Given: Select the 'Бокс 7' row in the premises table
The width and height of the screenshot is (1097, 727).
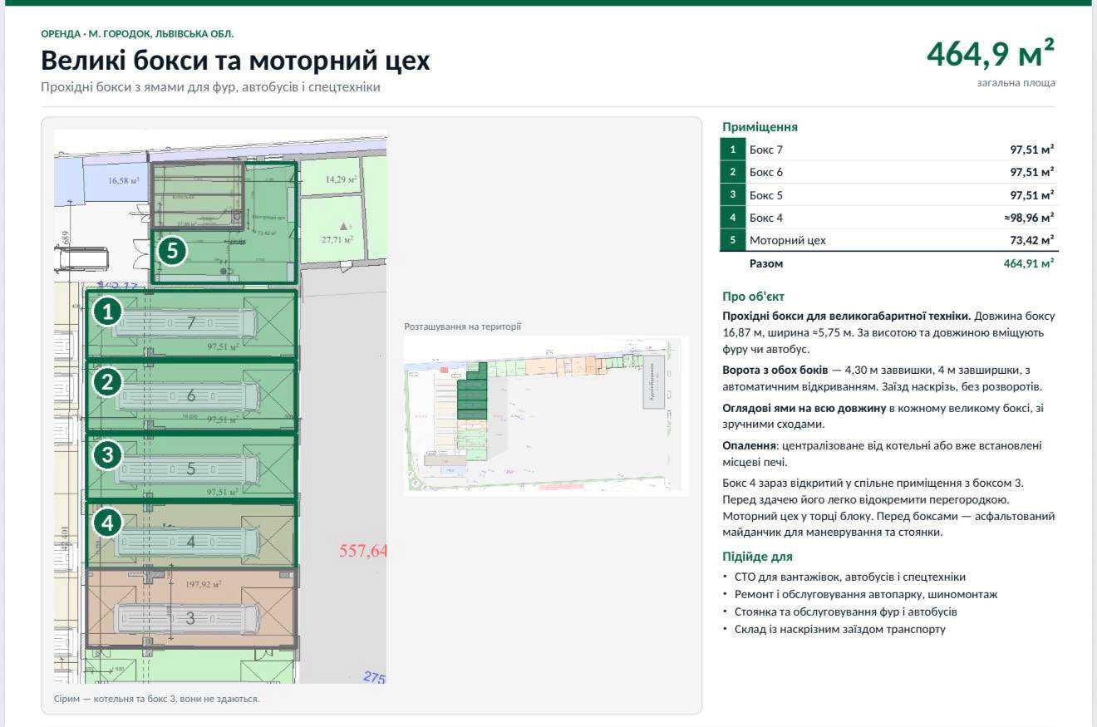Looking at the screenshot, I should coord(888,150).
